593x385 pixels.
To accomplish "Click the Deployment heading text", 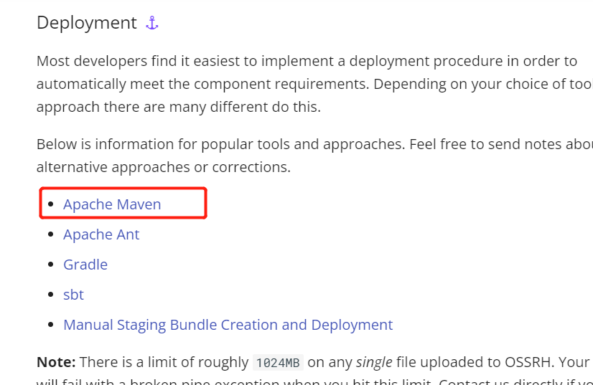I will pos(87,23).
